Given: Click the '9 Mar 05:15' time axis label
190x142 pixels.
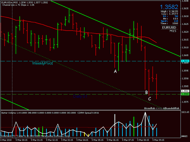Looking at the screenshot, I should click(x=98, y=140).
